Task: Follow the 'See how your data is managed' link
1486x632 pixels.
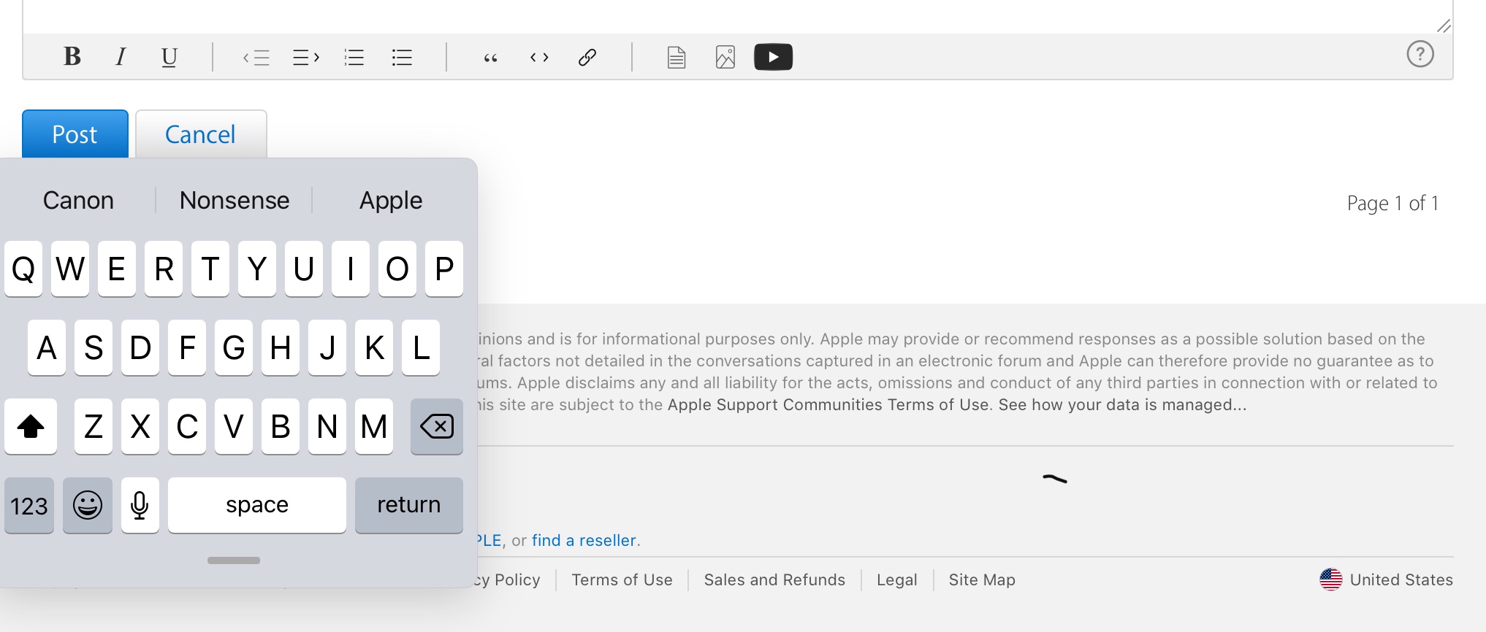Action: (x=1123, y=404)
